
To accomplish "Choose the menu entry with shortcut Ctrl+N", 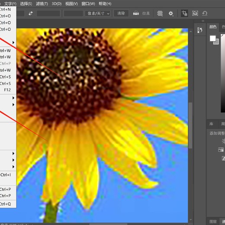I will pyautogui.click(x=8, y=10).
